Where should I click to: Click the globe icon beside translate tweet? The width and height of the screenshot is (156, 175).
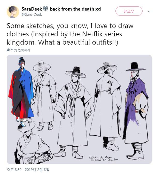tap(8, 50)
